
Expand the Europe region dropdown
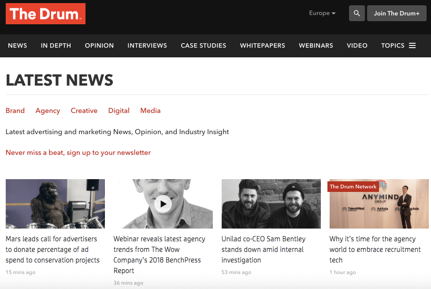click(x=322, y=13)
